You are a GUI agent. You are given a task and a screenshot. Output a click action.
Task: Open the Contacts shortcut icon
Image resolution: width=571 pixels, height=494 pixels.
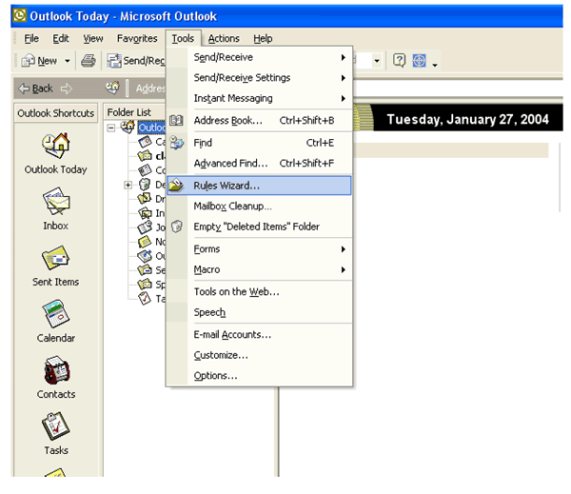(56, 370)
